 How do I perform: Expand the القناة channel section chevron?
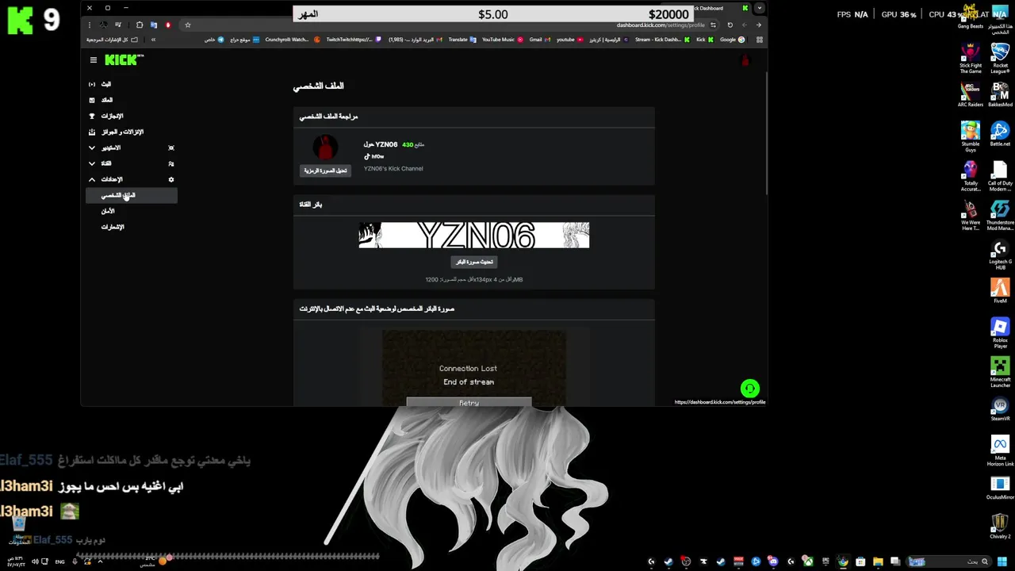click(x=92, y=163)
